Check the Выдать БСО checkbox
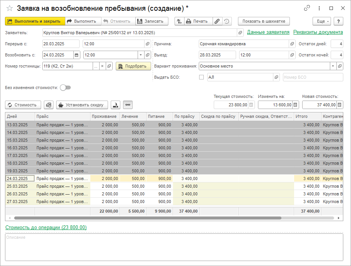Image resolution: width=351 pixels, height=266 pixels. click(x=201, y=77)
